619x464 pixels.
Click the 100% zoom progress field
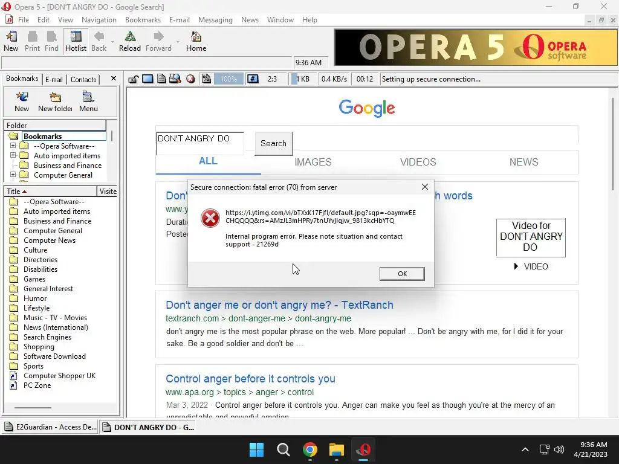coord(228,79)
